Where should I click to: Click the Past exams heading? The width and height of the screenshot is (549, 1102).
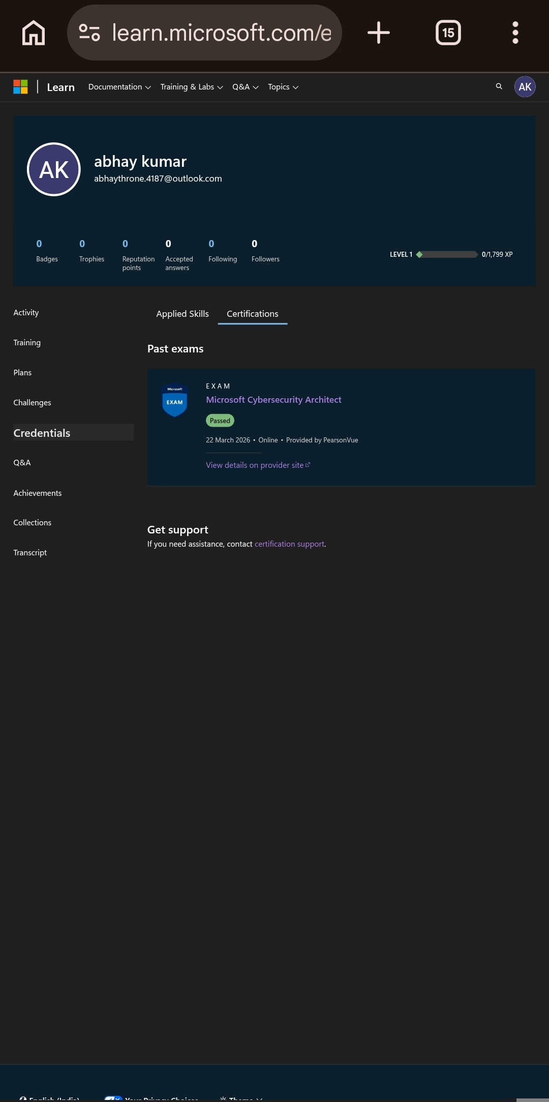click(x=175, y=349)
